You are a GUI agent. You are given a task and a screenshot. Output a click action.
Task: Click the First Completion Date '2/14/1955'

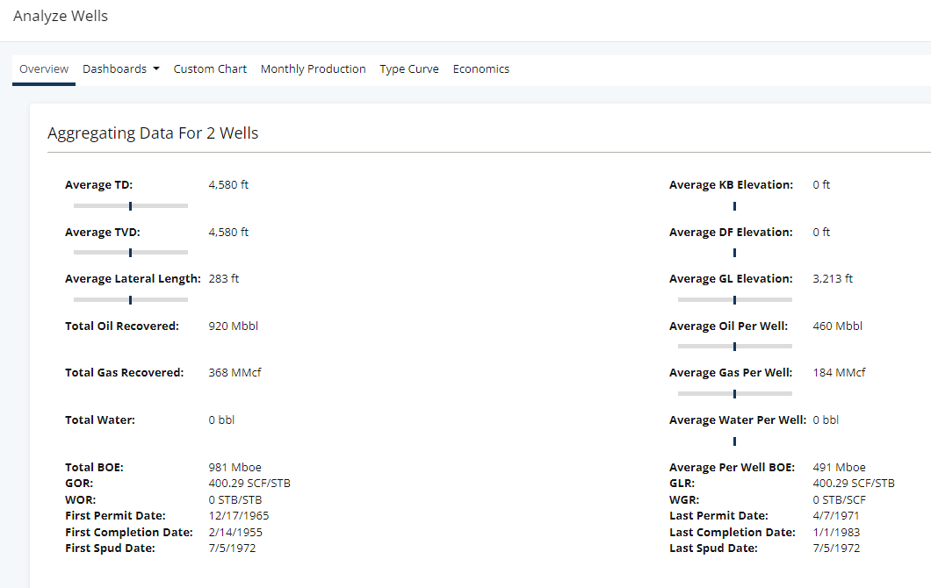pyautogui.click(x=235, y=532)
